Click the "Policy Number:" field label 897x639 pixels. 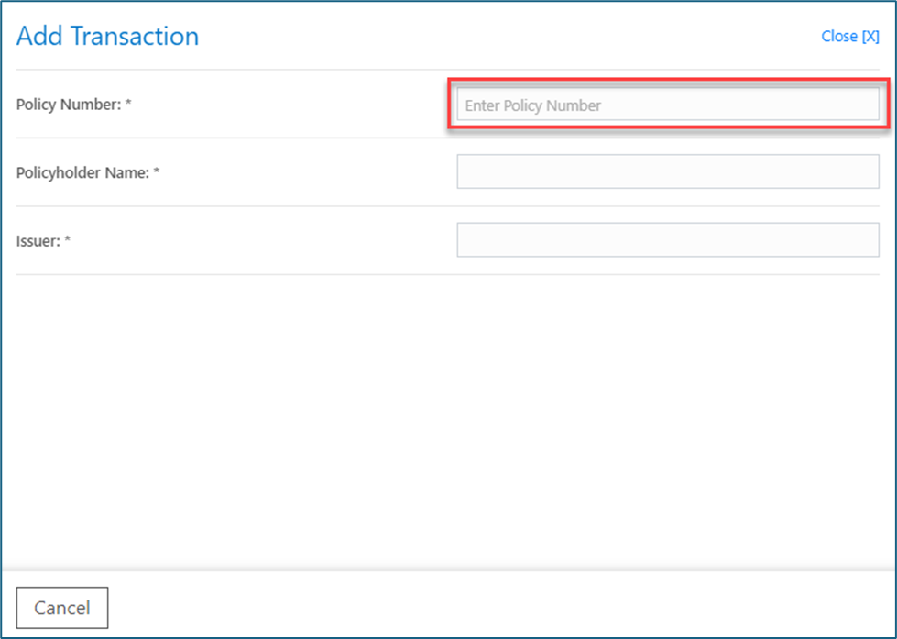(x=68, y=105)
